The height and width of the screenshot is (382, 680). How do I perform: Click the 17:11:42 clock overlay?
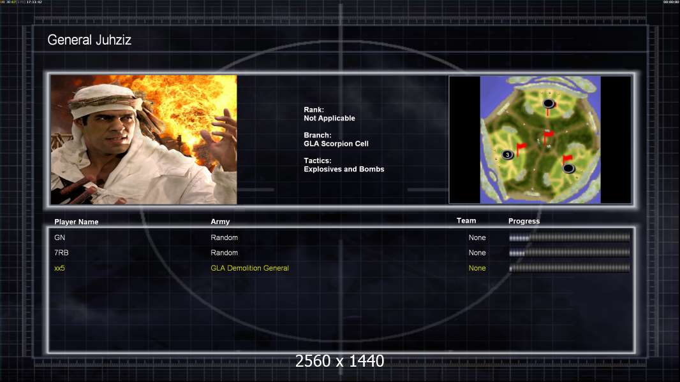tap(34, 2)
